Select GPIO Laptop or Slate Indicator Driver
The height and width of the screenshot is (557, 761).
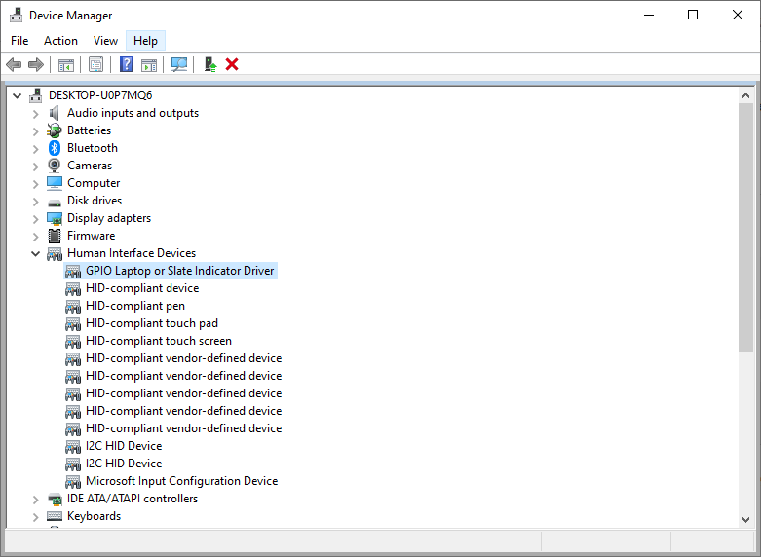click(179, 271)
